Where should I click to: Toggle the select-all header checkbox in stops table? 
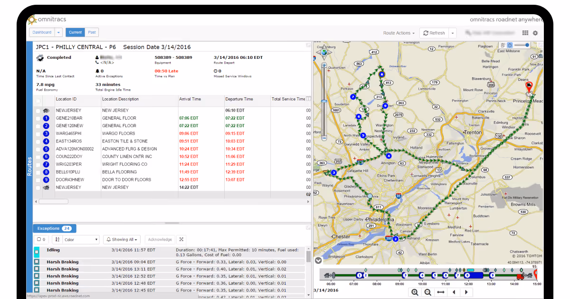click(x=38, y=101)
